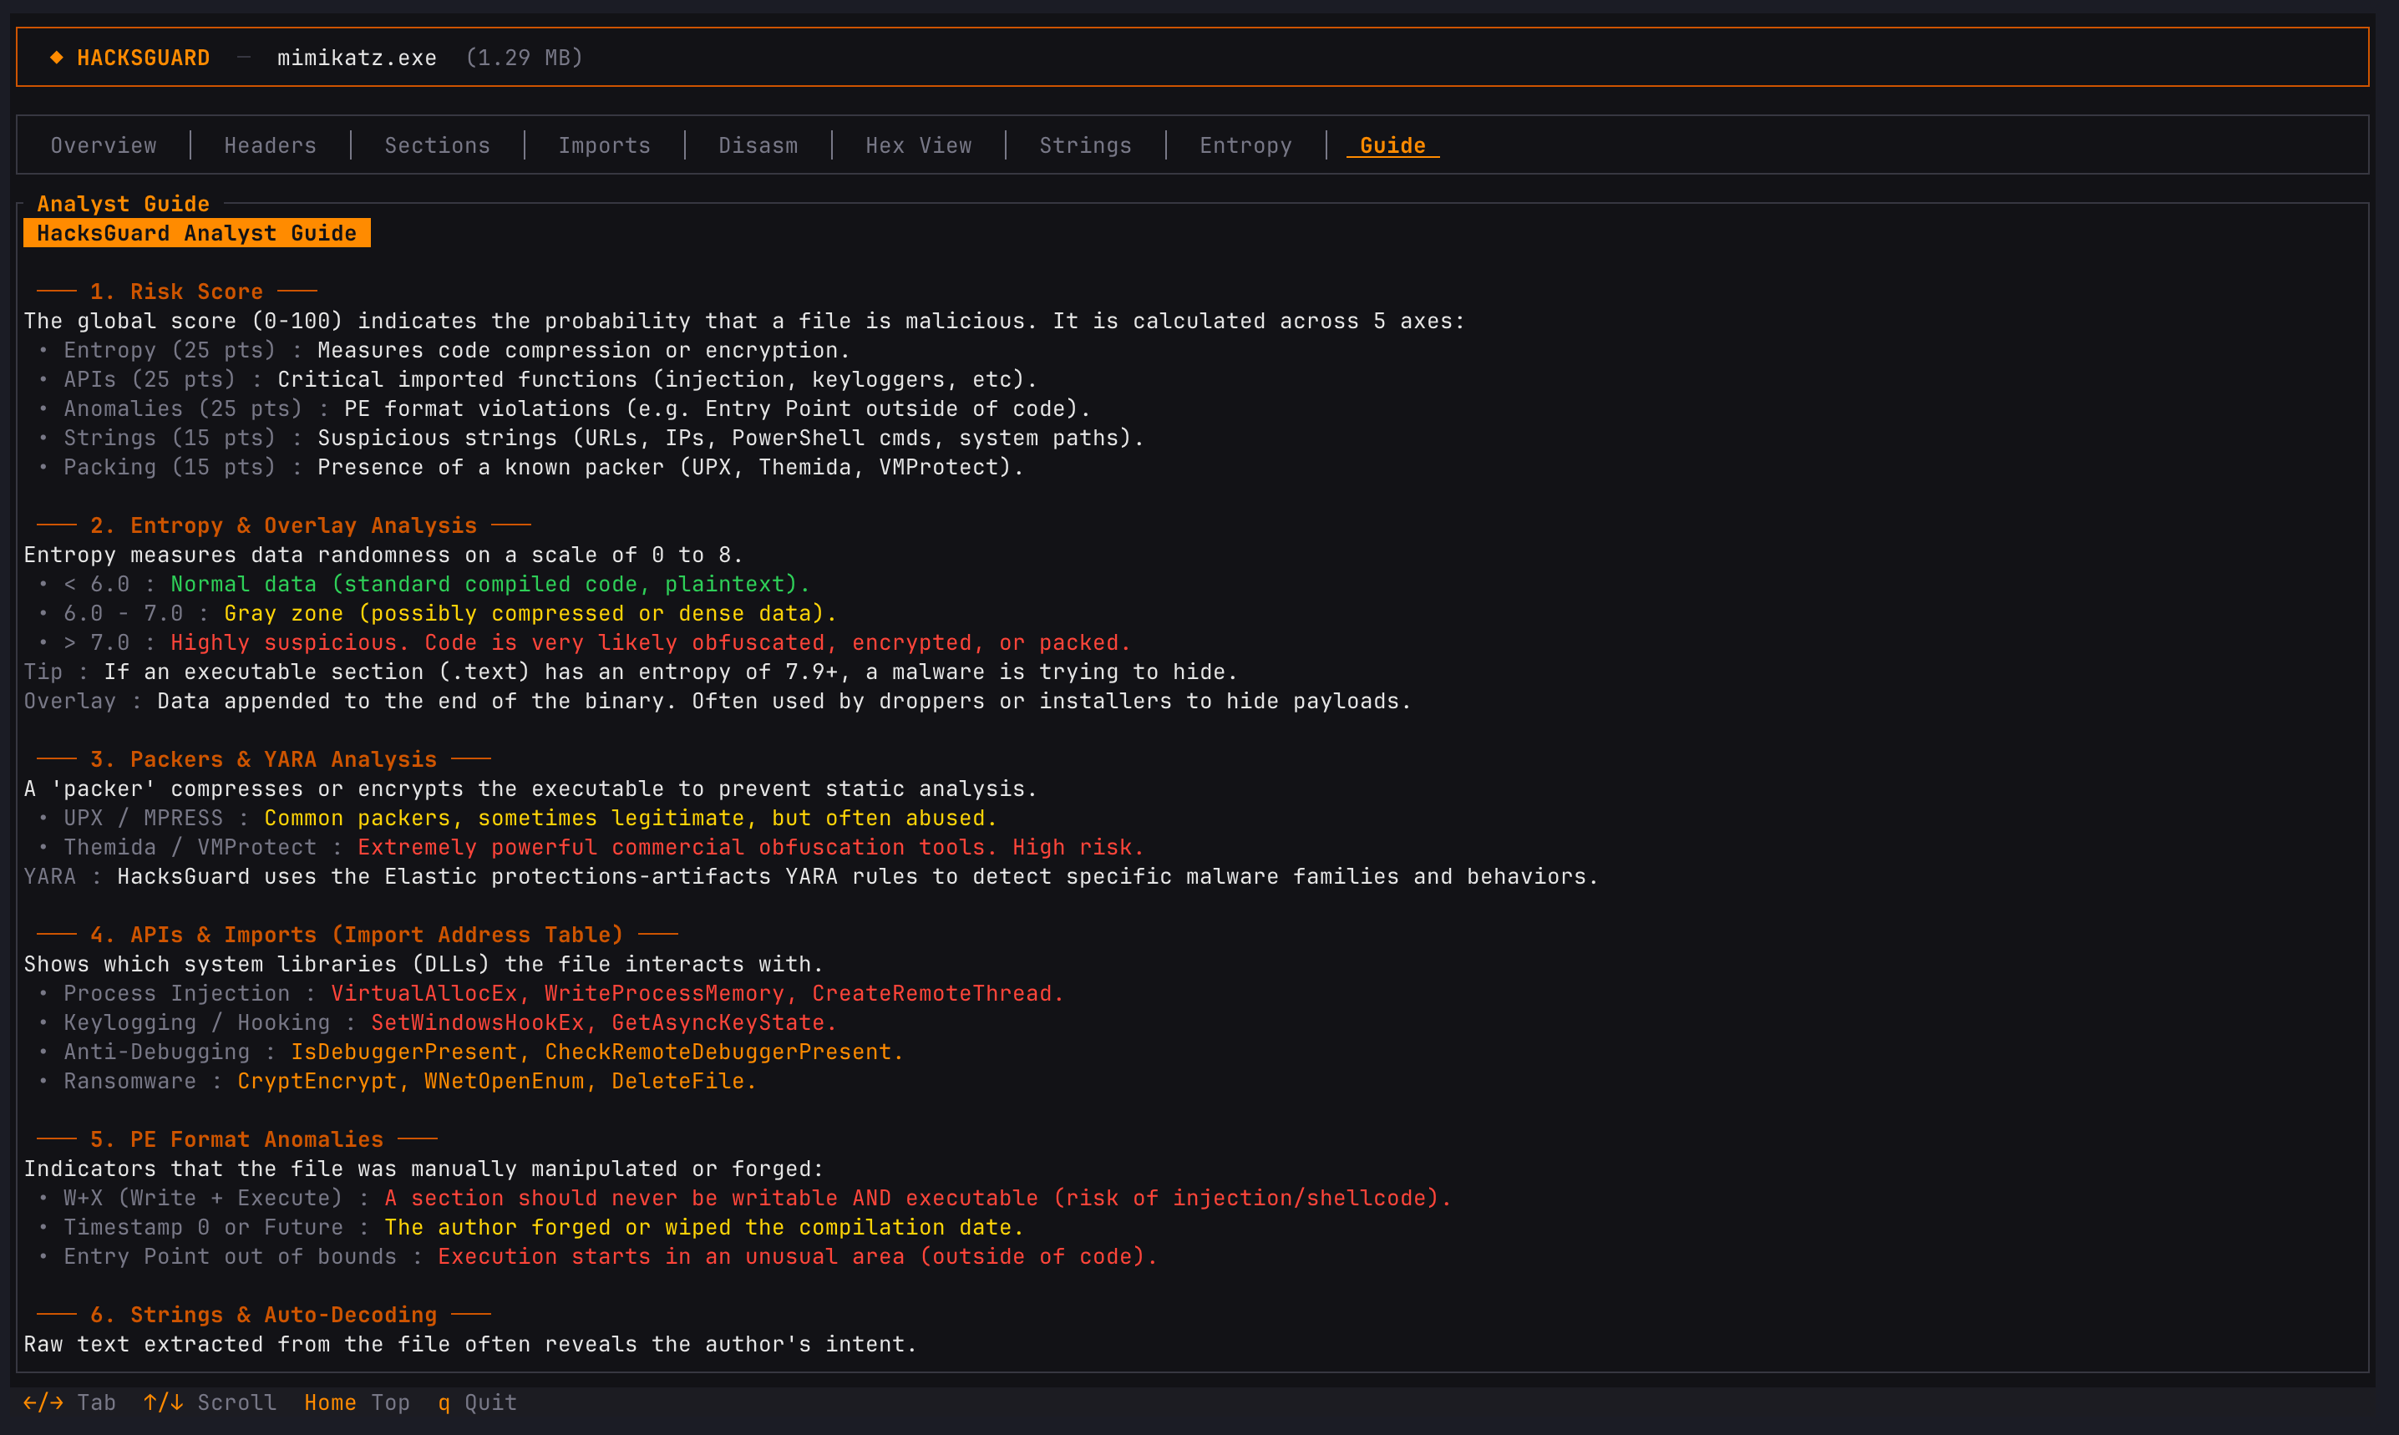The image size is (2399, 1435).
Task: Click the 'Anomalies (25 pts)' bullet
Action: [x=565, y=409]
